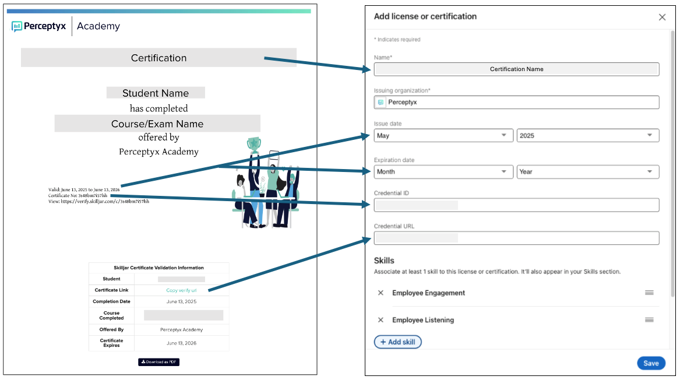The height and width of the screenshot is (383, 687).
Task: Click the Valid June 13, 2025 date text
Action: pyautogui.click(x=84, y=189)
